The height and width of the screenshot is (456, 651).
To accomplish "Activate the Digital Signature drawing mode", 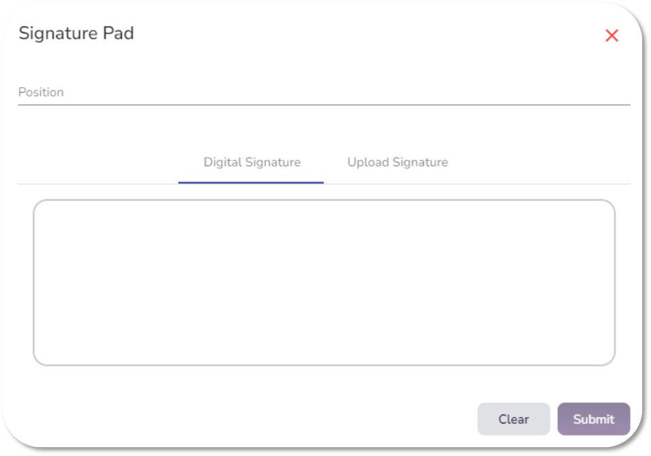I will coord(252,162).
